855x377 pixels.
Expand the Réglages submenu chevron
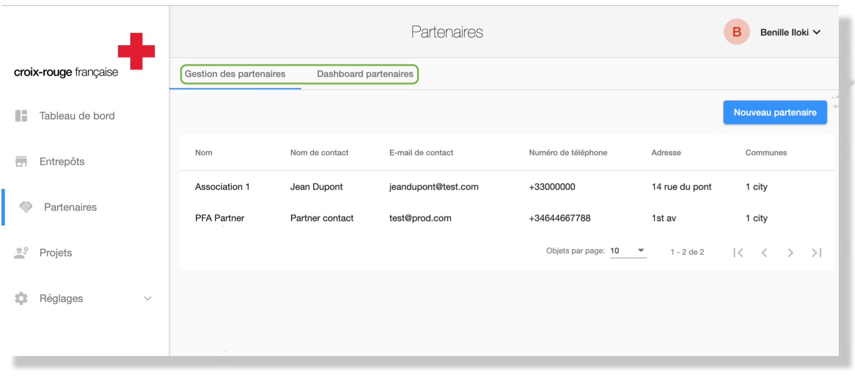(147, 298)
